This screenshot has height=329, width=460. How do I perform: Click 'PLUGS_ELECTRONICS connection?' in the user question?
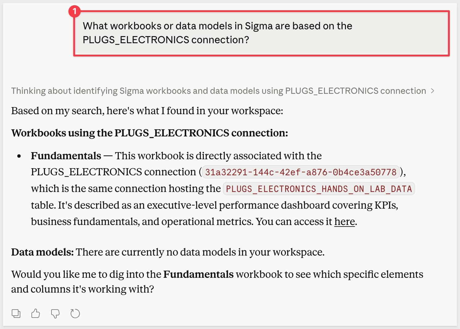(166, 40)
